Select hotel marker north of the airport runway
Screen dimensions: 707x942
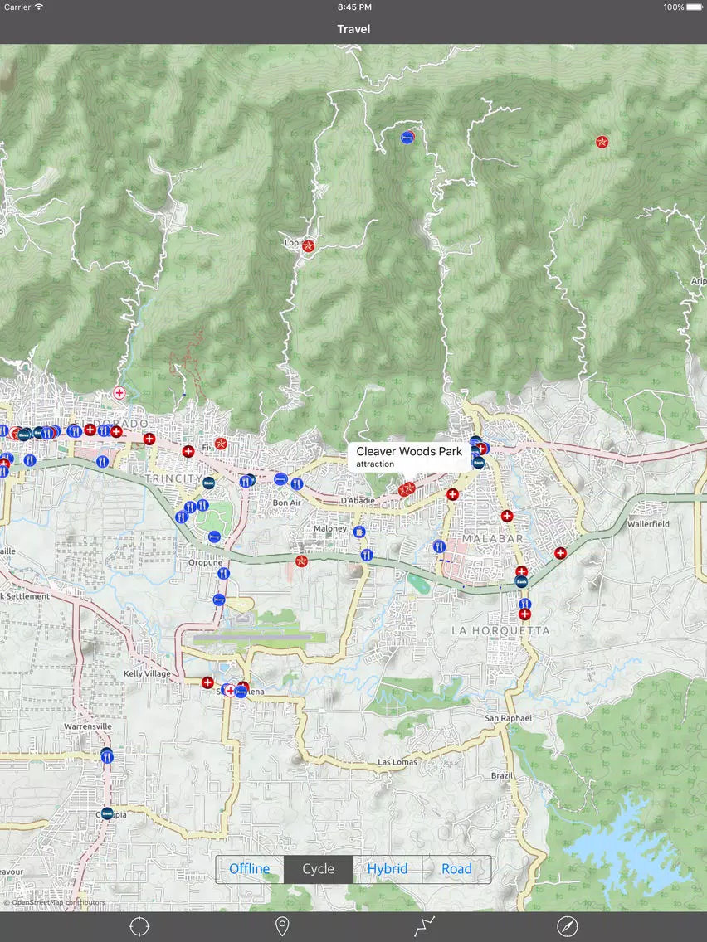pos(219,599)
